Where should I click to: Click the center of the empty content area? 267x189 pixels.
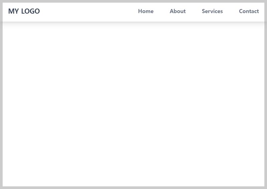[x=133, y=104]
